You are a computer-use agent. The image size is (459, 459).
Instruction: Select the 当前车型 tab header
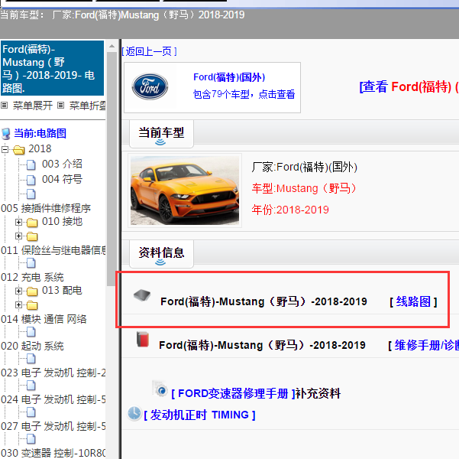point(161,133)
